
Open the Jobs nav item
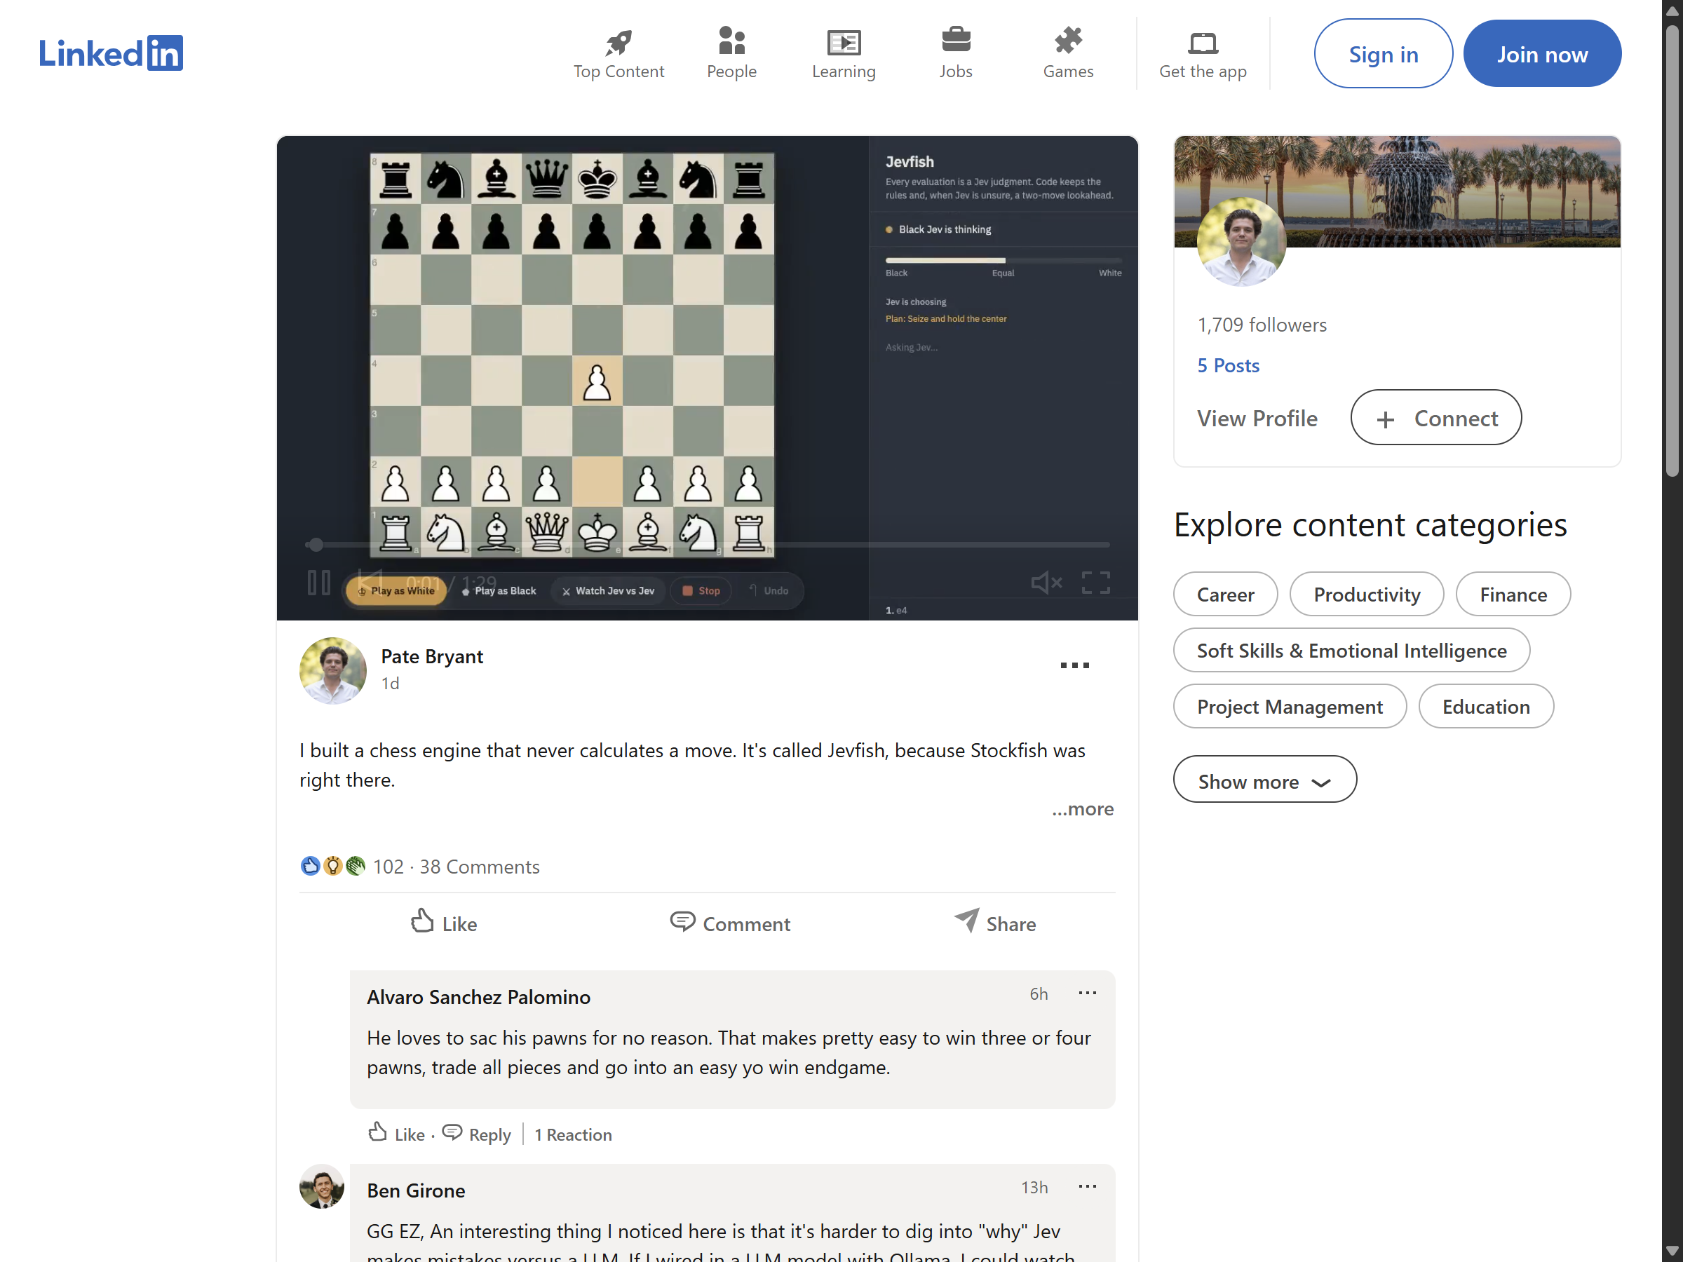click(x=956, y=53)
